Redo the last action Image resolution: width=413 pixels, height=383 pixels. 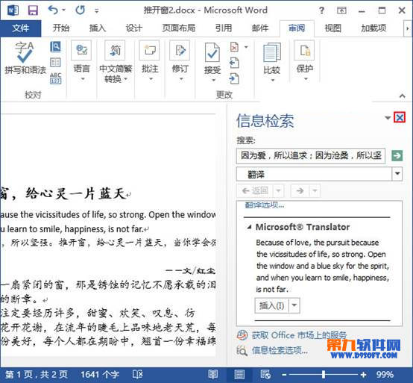pyautogui.click(x=80, y=10)
